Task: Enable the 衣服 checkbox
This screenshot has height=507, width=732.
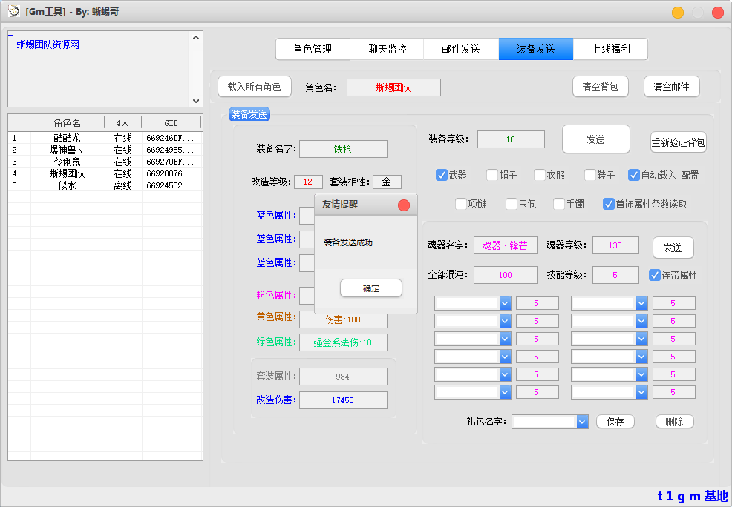Action: [x=540, y=175]
